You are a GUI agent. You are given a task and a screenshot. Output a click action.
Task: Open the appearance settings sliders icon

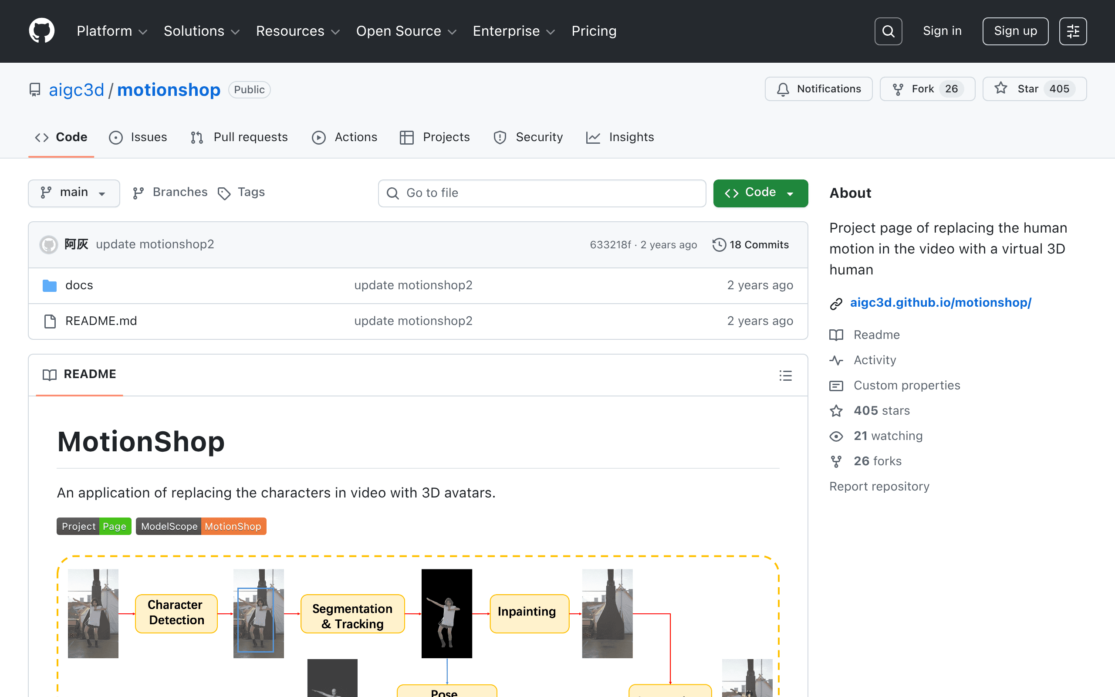tap(1073, 31)
